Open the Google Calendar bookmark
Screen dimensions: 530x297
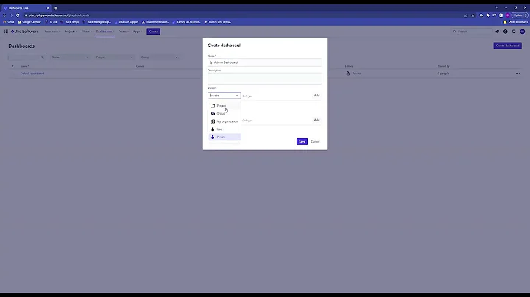(29, 21)
